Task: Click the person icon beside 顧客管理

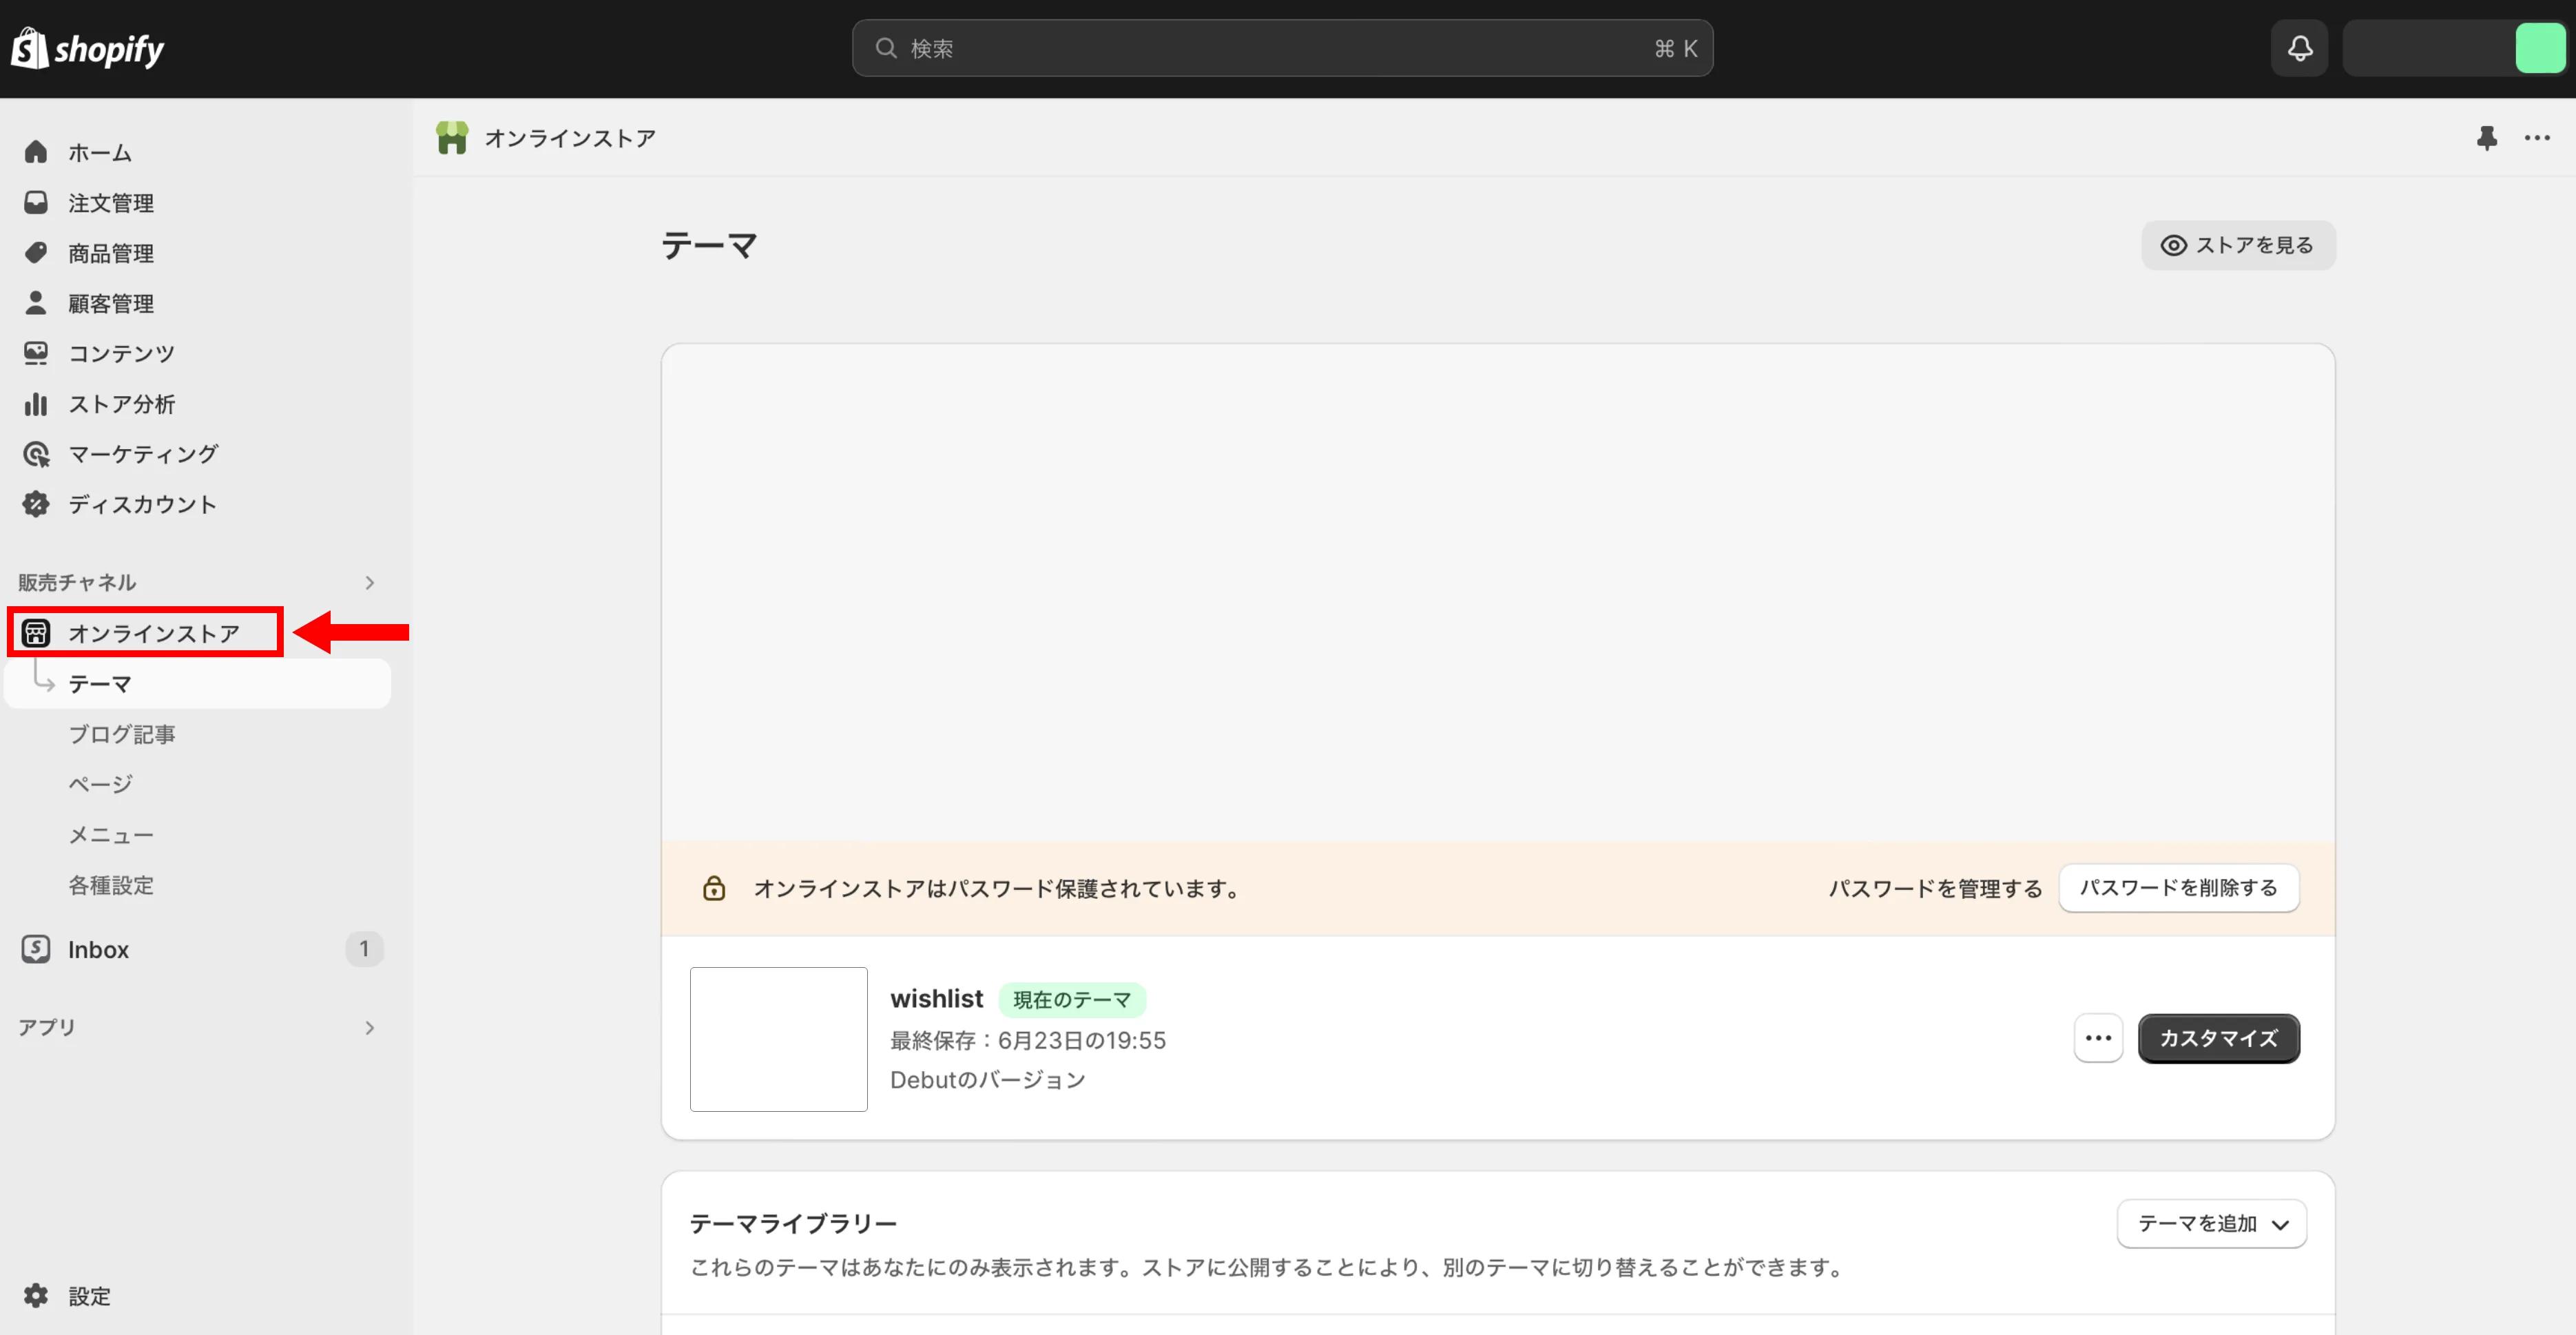Action: tap(36, 303)
